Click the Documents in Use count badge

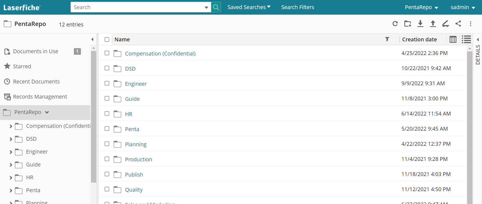[77, 51]
